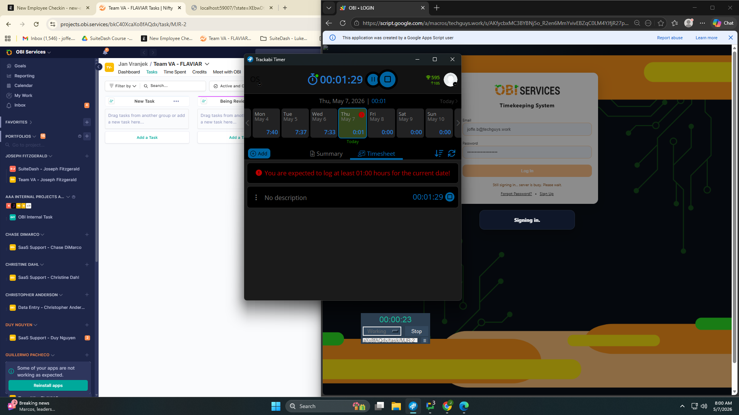This screenshot has width=739, height=415.
Task: Refresh the Trackabi timesheet
Action: point(452,153)
